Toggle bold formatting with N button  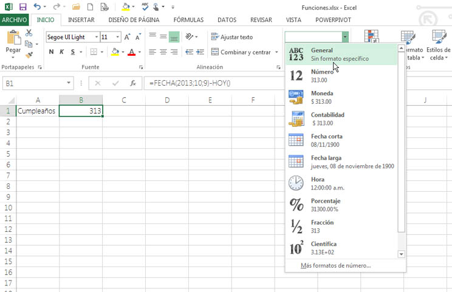click(51, 52)
